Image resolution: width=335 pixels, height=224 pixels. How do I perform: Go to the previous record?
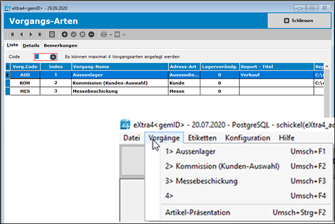pyautogui.click(x=22, y=35)
